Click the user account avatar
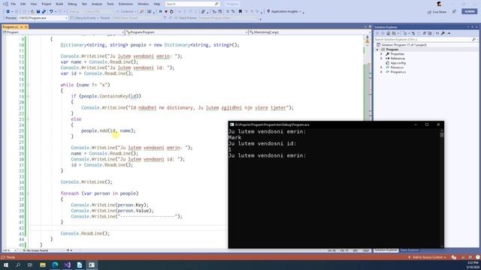481x270 pixels. click(439, 4)
